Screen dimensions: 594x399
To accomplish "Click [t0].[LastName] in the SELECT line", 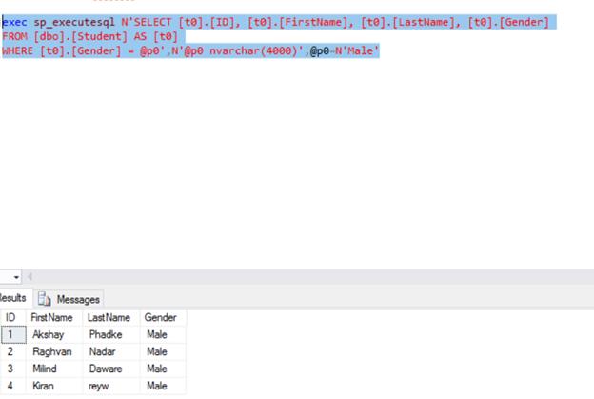I will [407, 22].
